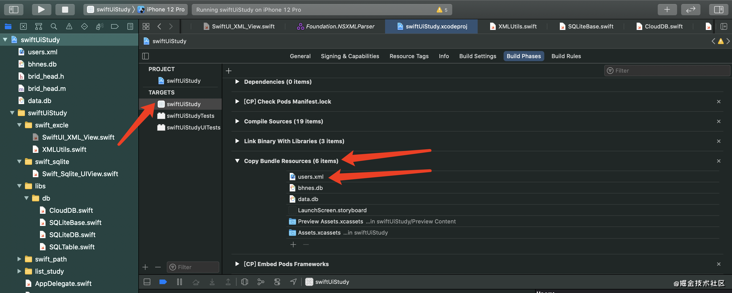The height and width of the screenshot is (293, 732).
Task: Delete the Copy Bundle Resources phase
Action: coord(719,161)
